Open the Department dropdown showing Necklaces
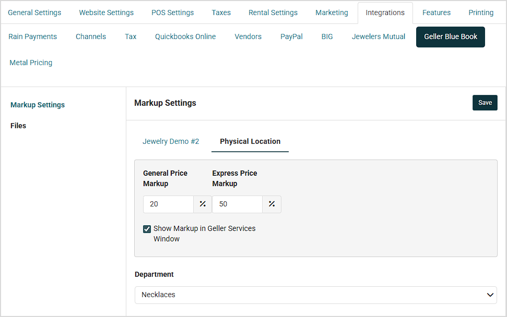Viewport: 507px width, 317px height. (x=315, y=295)
